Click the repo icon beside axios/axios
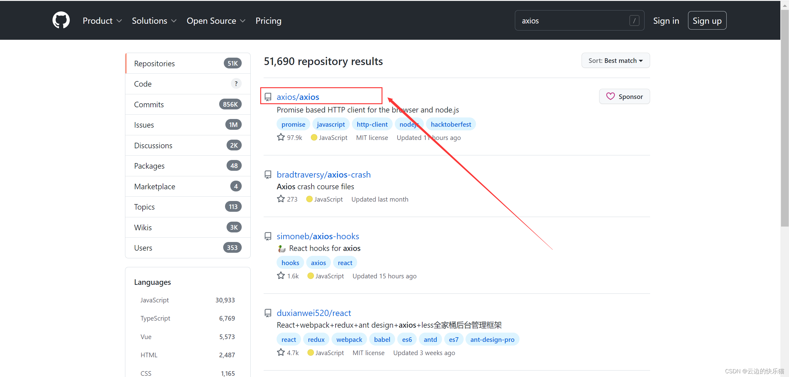 point(268,97)
